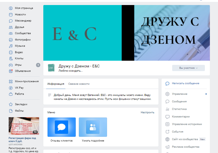Image resolution: width=218 pixels, height=153 pixels.
Task: Open the Регистрация фирм под ключ link
Action: coord(22,140)
